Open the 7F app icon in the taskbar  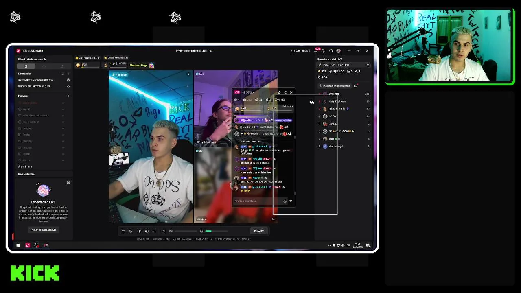(x=46, y=245)
